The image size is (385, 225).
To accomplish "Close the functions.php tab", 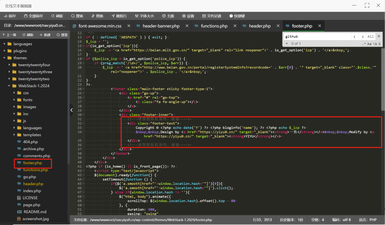I will (x=235, y=26).
